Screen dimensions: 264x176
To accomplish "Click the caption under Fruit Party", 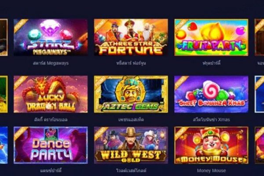I will pos(211,63).
